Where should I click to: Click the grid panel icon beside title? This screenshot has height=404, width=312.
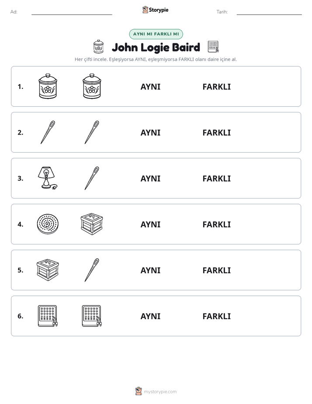pyautogui.click(x=213, y=47)
